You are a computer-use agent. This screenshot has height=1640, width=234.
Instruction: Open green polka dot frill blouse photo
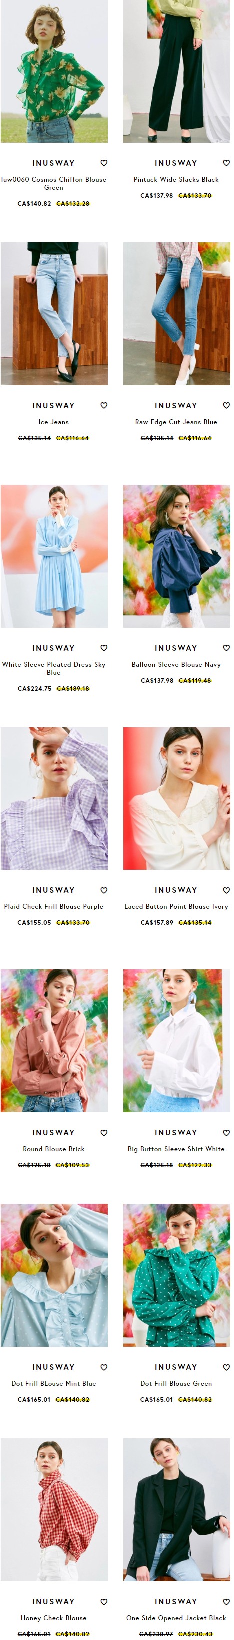pos(176,1275)
